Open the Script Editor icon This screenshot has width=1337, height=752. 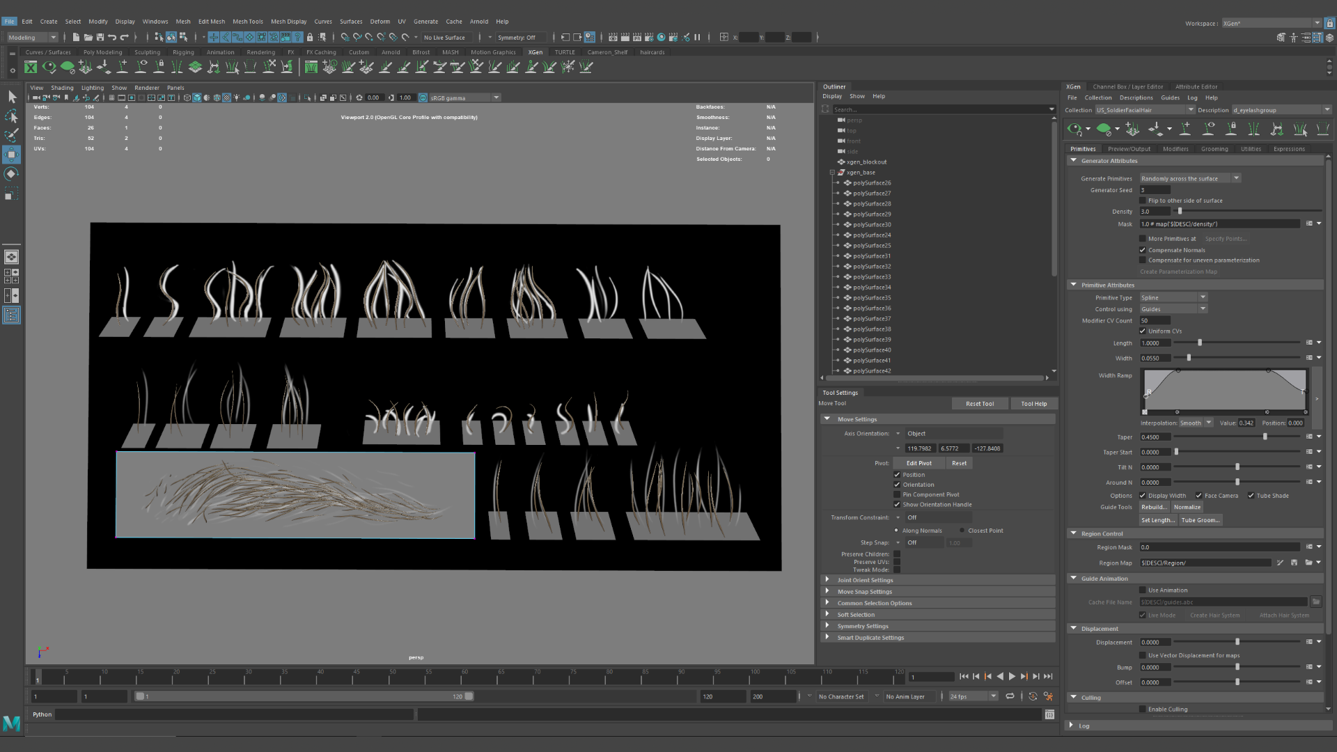[x=1049, y=714]
